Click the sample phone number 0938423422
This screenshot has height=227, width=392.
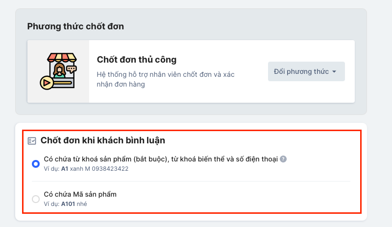point(110,169)
